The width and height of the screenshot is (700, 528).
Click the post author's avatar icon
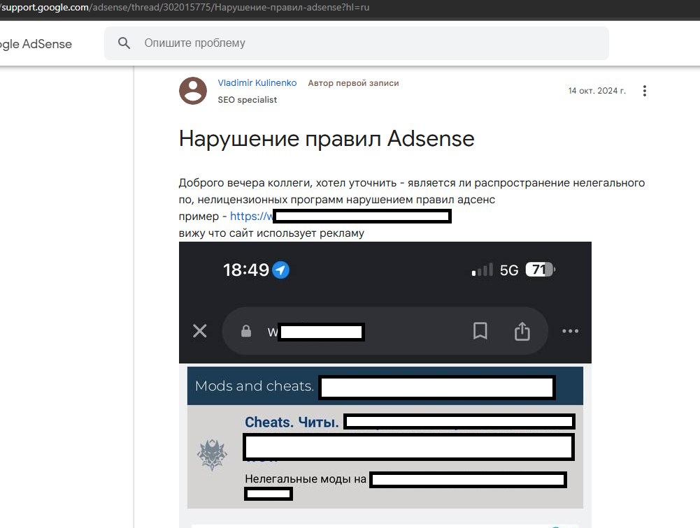tap(193, 91)
